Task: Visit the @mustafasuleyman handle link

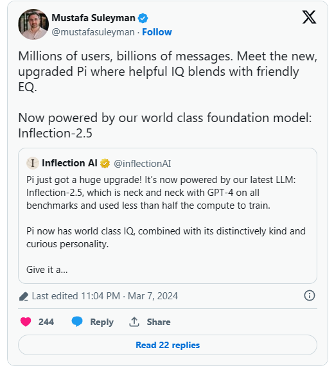Action: click(x=93, y=32)
